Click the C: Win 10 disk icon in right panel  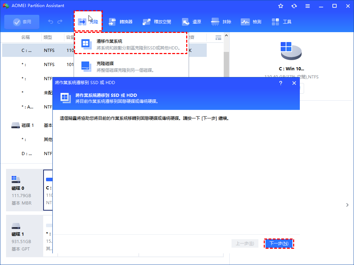click(291, 51)
